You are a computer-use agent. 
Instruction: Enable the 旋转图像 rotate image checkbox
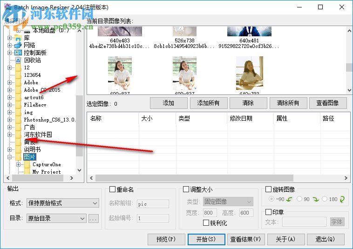268,189
